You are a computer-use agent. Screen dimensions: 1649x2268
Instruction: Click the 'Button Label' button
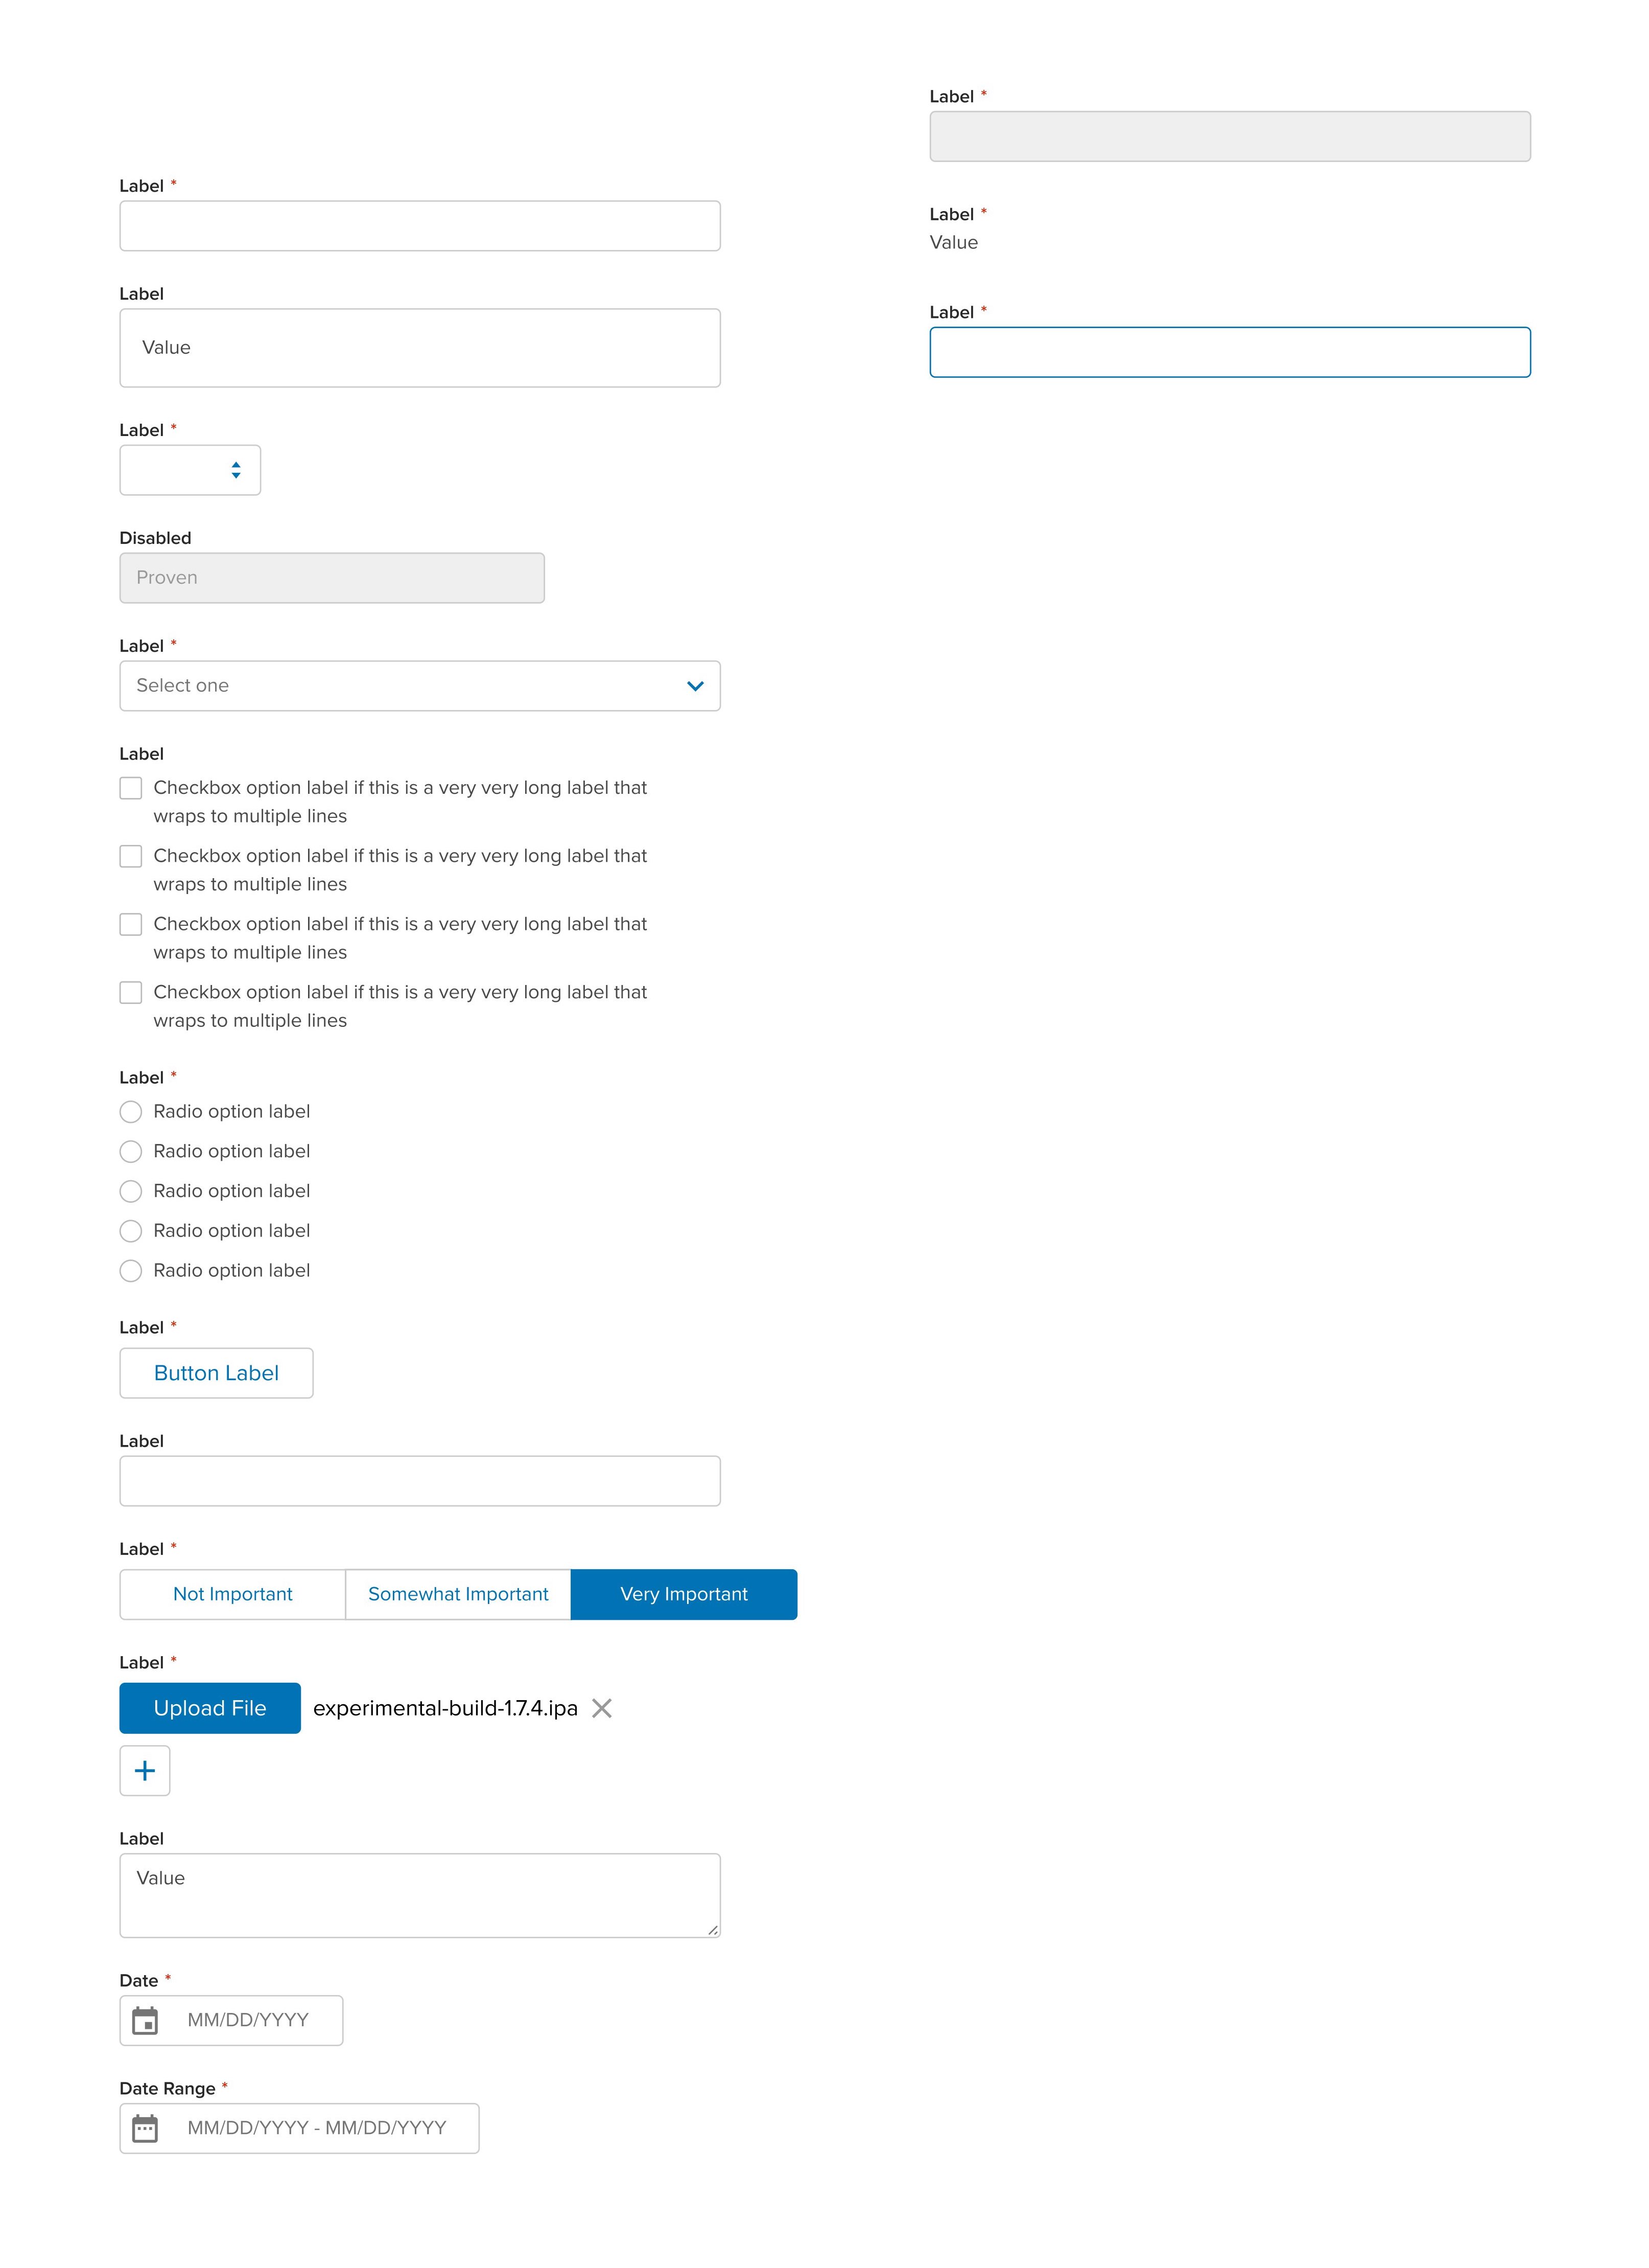click(x=217, y=1374)
